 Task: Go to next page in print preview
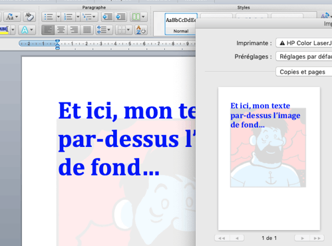302,238
